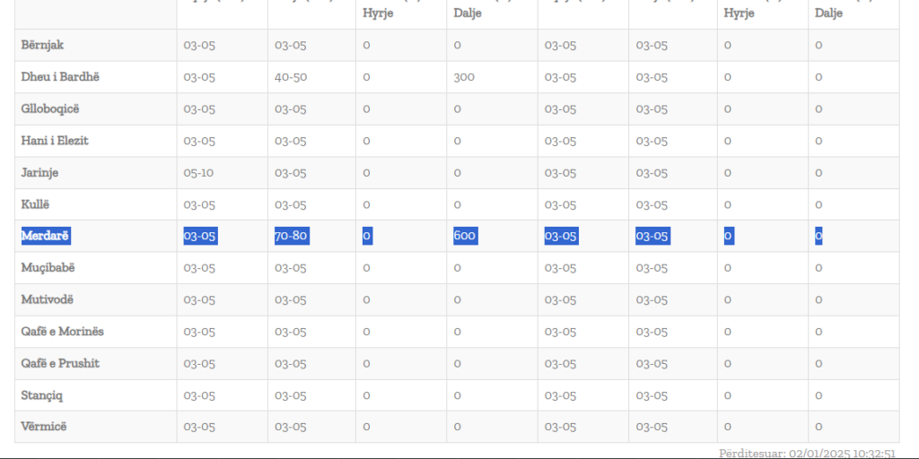Image resolution: width=919 pixels, height=459 pixels.
Task: Click the Jarinje row label
Action: coord(39,172)
